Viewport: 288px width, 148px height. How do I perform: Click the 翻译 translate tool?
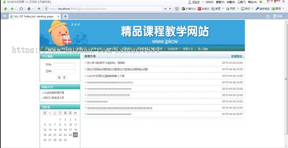(276, 9)
